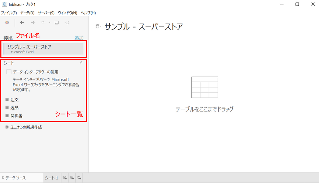This screenshot has width=319, height=183.
Task: Open data source cylinder icon dropdown by title
Action: (99, 27)
